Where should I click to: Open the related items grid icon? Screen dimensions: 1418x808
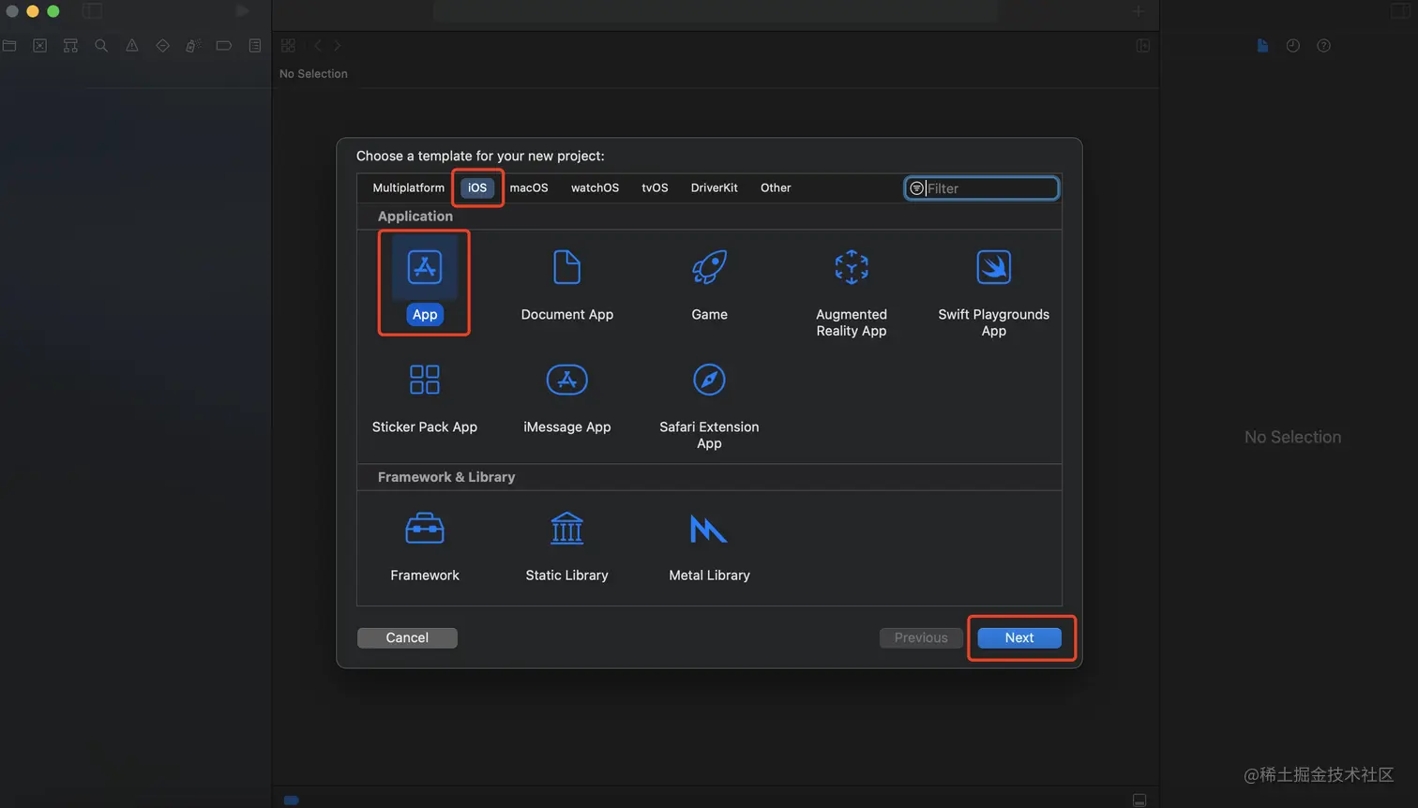pos(288,45)
